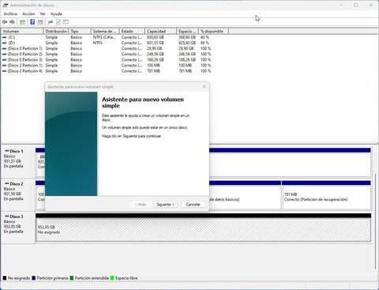Maximize the Administración de discos window
Image resolution: width=379 pixels, height=290 pixels.
click(x=356, y=6)
